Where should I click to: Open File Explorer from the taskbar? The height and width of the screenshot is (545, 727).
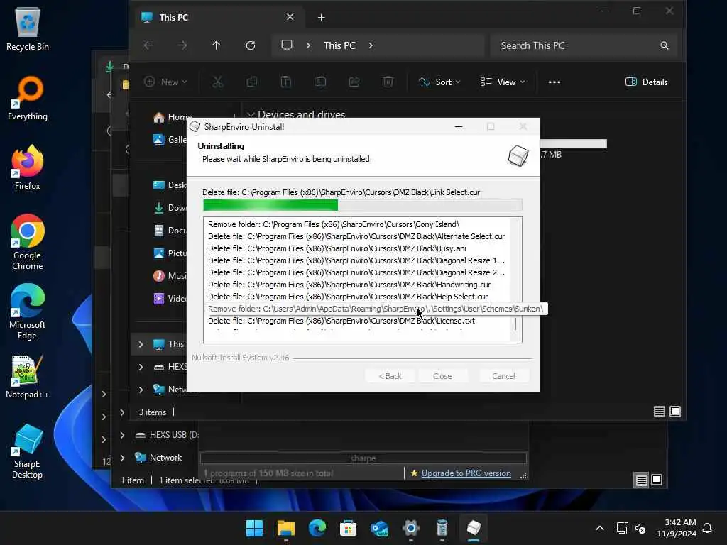point(285,528)
